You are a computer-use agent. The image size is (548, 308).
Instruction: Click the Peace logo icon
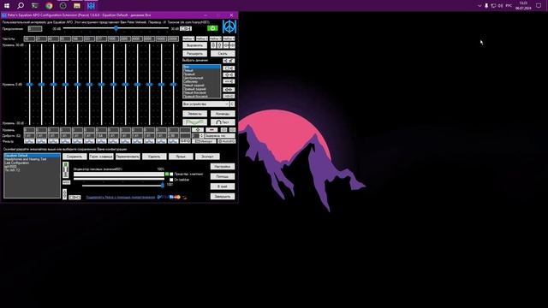coord(229,27)
